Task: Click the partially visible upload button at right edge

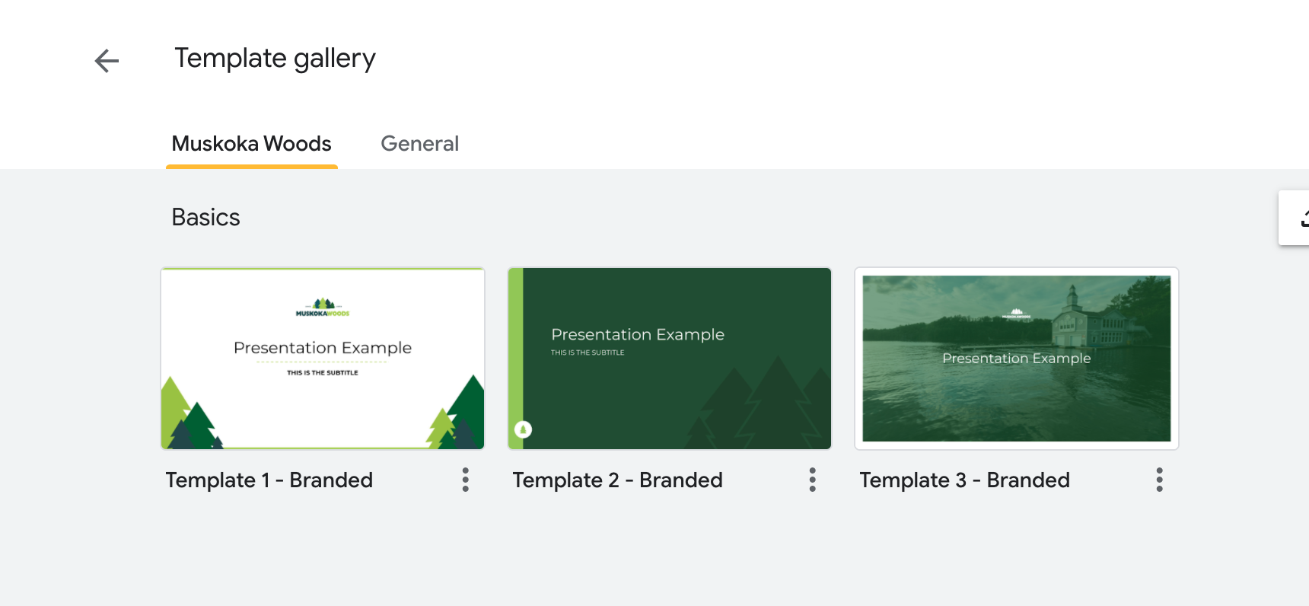Action: (1297, 218)
